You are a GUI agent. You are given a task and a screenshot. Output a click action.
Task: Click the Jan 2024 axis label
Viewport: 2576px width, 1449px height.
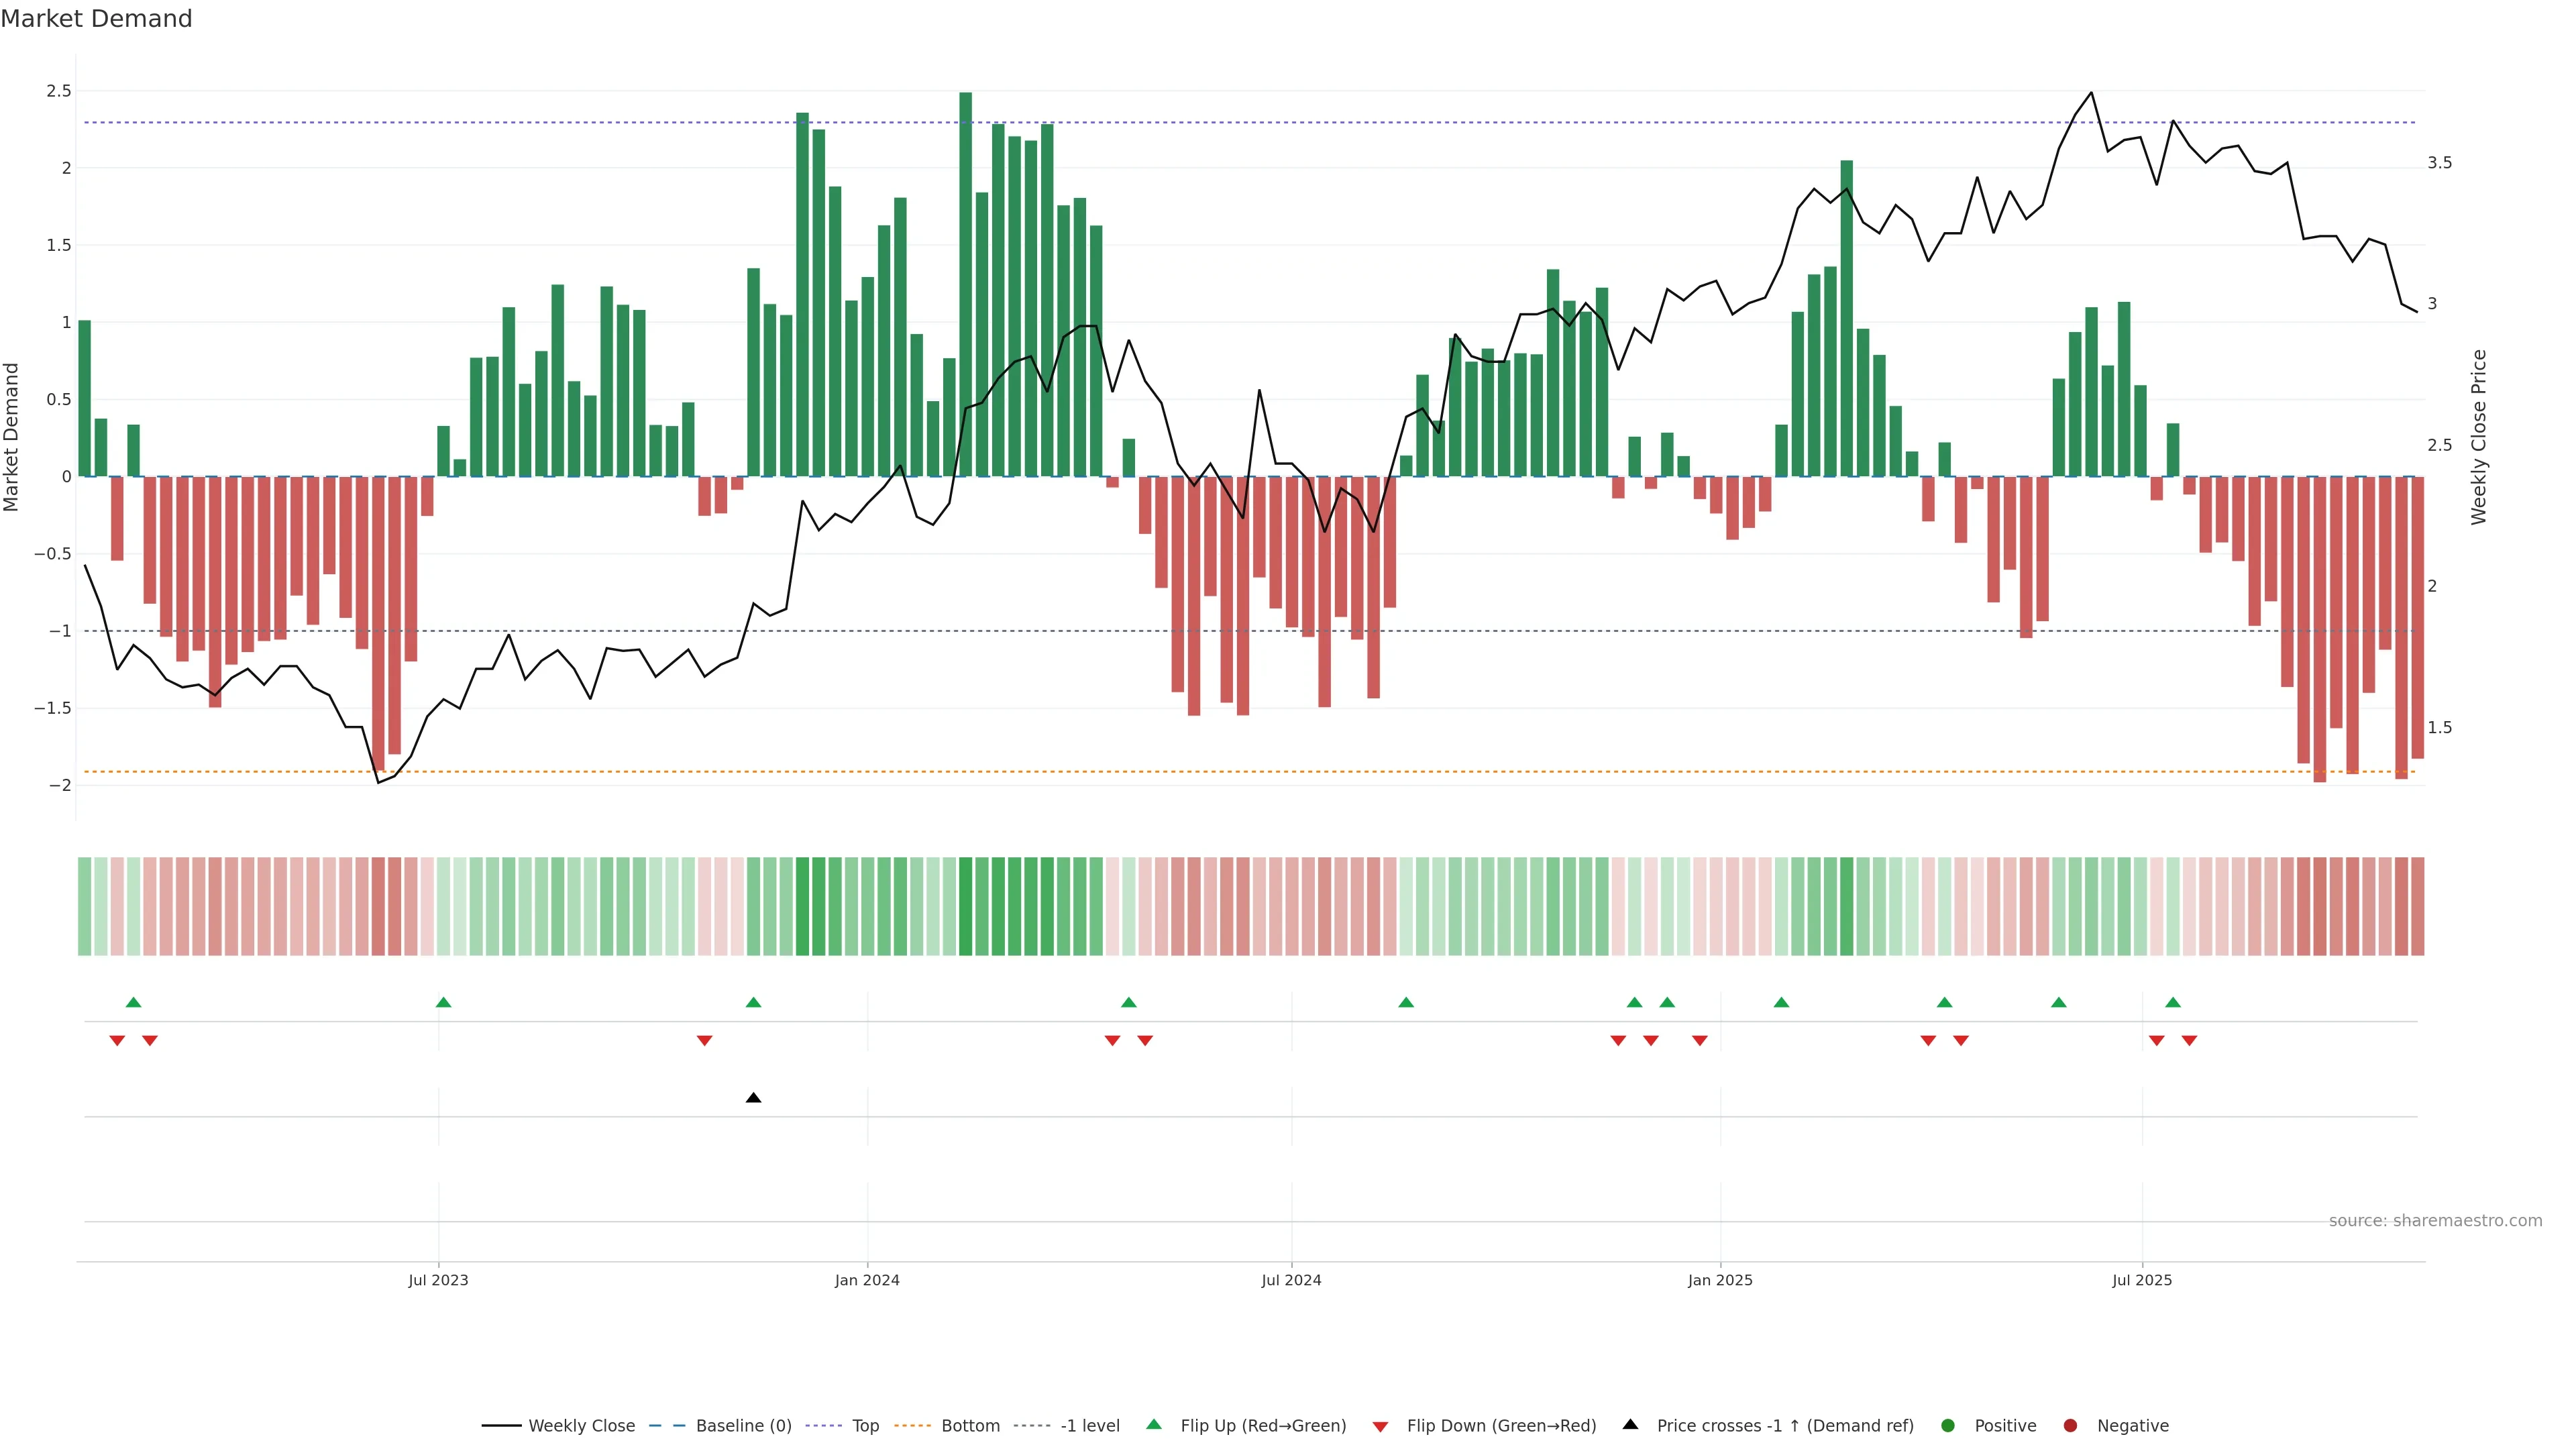pyautogui.click(x=867, y=1280)
